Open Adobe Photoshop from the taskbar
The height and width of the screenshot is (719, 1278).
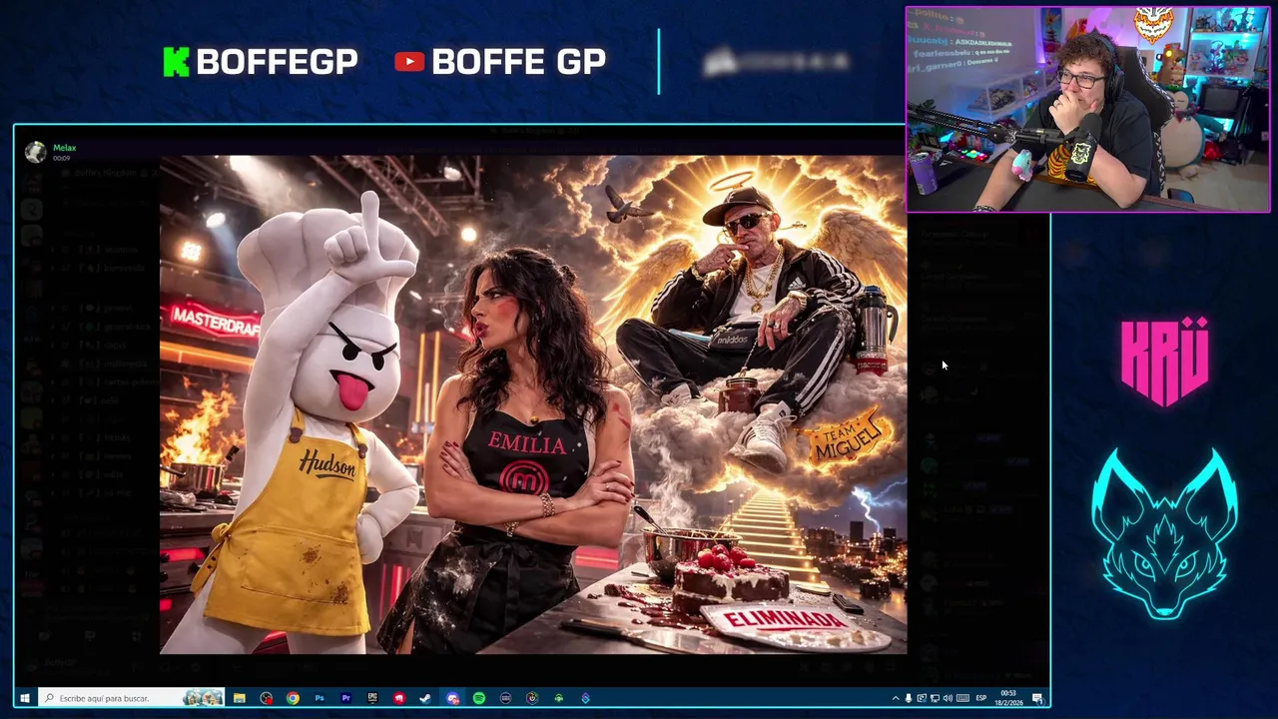point(319,698)
